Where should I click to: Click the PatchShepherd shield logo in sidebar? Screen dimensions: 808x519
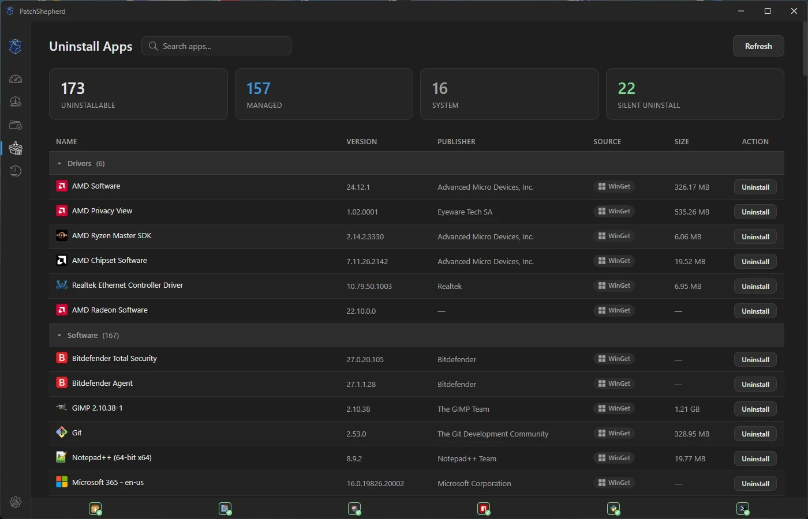16,46
